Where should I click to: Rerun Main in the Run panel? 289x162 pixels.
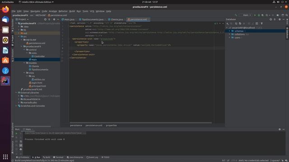(16, 134)
